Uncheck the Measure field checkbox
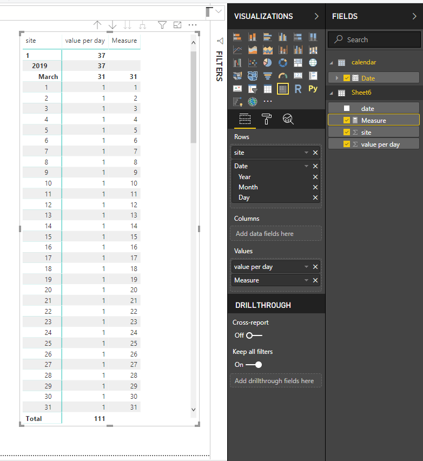Screen dimensions: 423x461 [347, 120]
